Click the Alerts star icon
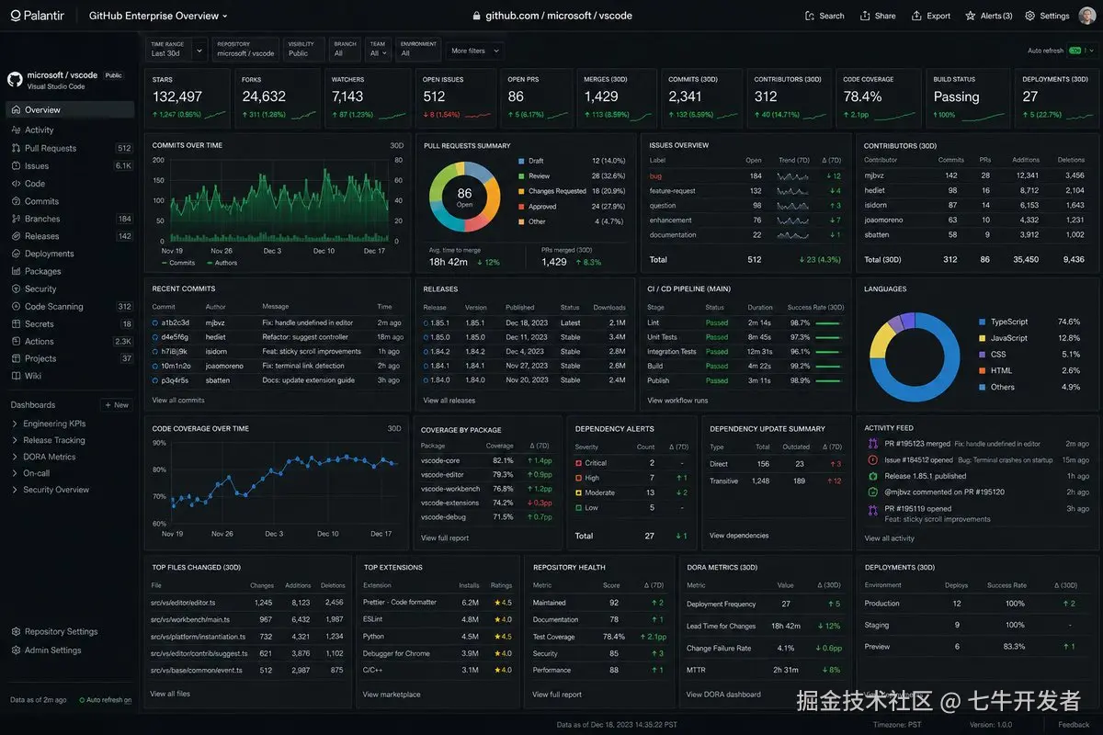This screenshot has height=735, width=1103. pos(971,16)
